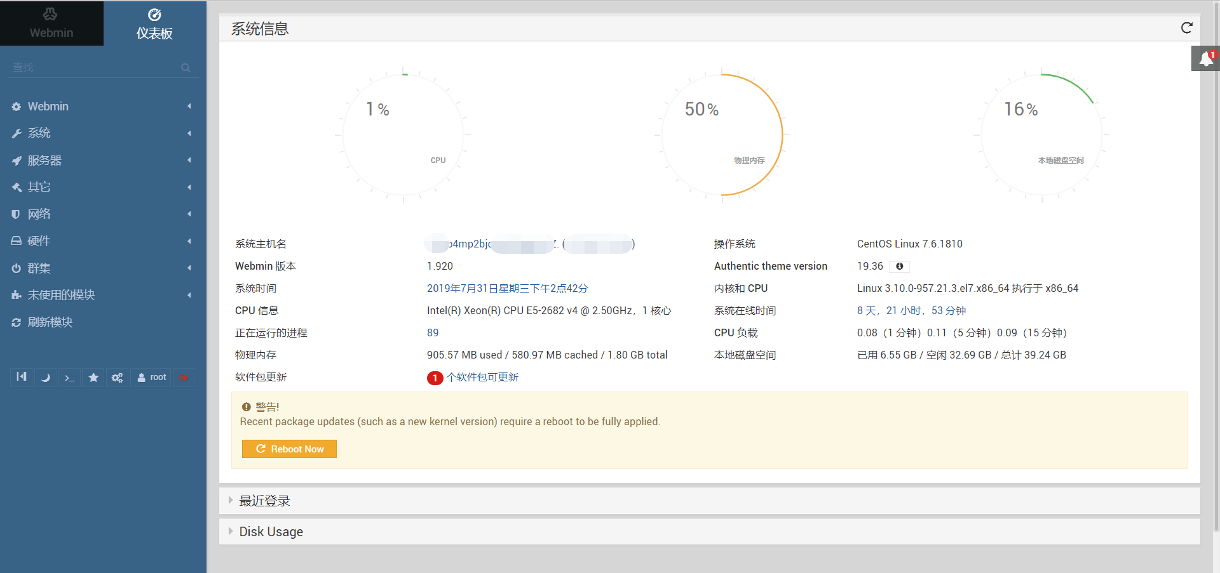Collapse the sidebar using the collapse icon

coord(21,378)
